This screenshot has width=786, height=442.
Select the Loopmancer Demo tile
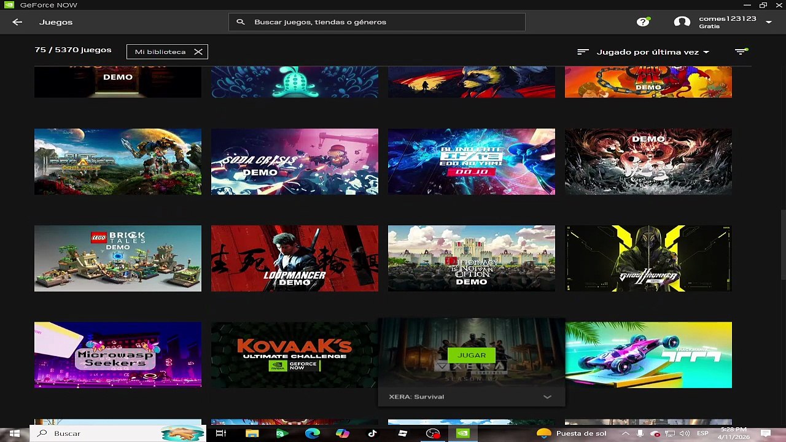pyautogui.click(x=295, y=258)
